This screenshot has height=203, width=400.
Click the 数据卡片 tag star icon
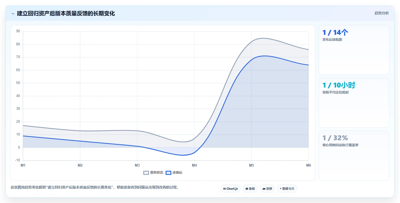pos(281,188)
